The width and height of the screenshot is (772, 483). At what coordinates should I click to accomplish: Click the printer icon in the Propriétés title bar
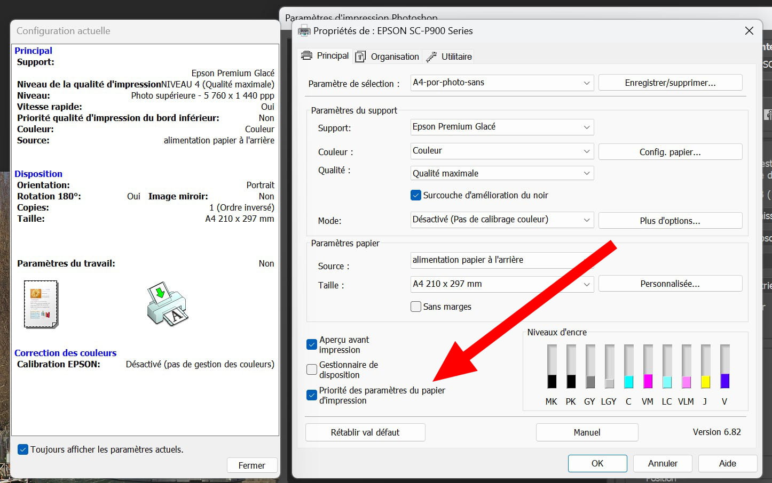[304, 30]
